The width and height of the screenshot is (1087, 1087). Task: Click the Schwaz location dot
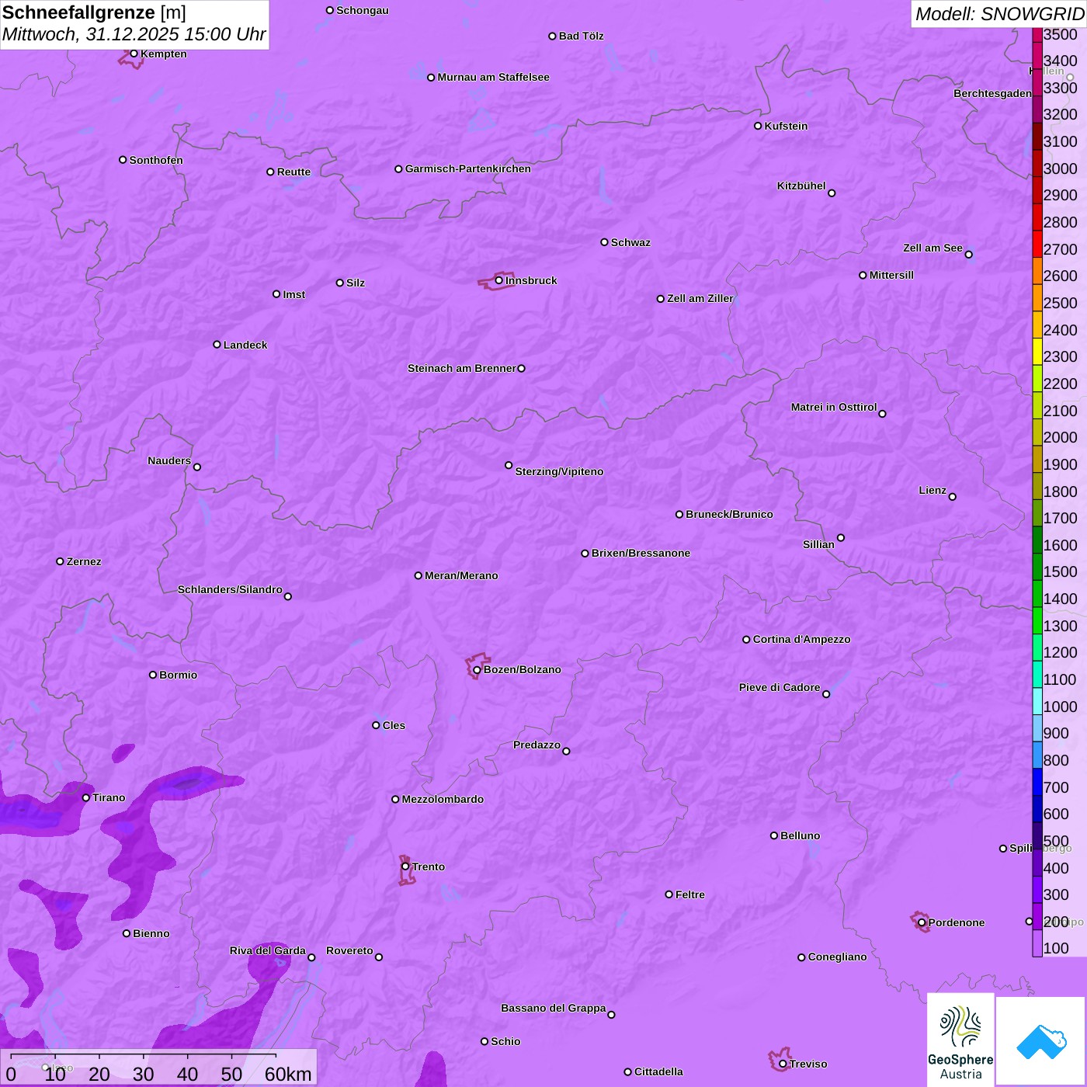604,242
